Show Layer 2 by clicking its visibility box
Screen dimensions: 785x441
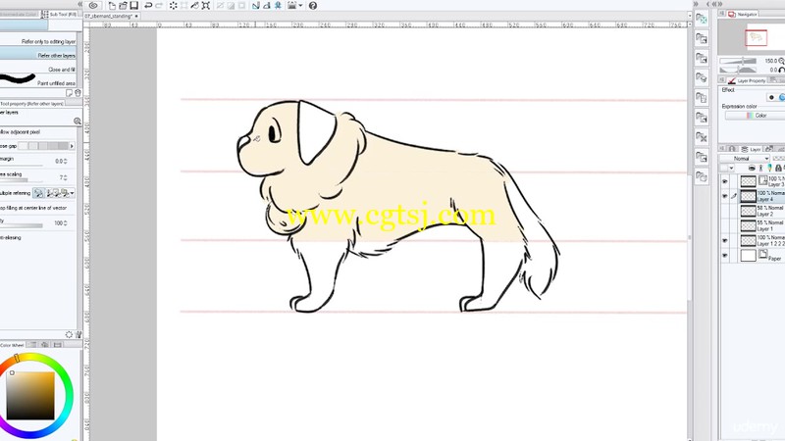(725, 211)
